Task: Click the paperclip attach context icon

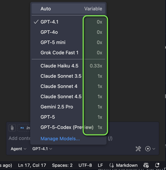Action: (x=12, y=128)
